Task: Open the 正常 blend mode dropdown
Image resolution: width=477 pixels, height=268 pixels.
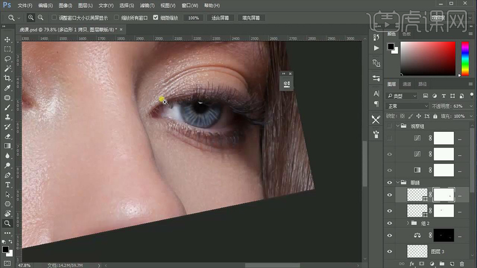Action: click(x=408, y=106)
